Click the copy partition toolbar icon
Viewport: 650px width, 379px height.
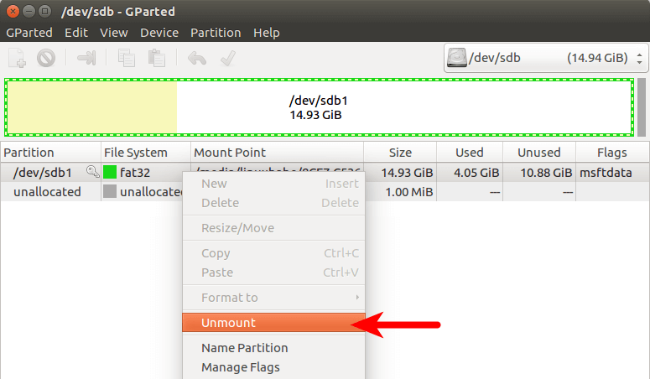coord(127,58)
